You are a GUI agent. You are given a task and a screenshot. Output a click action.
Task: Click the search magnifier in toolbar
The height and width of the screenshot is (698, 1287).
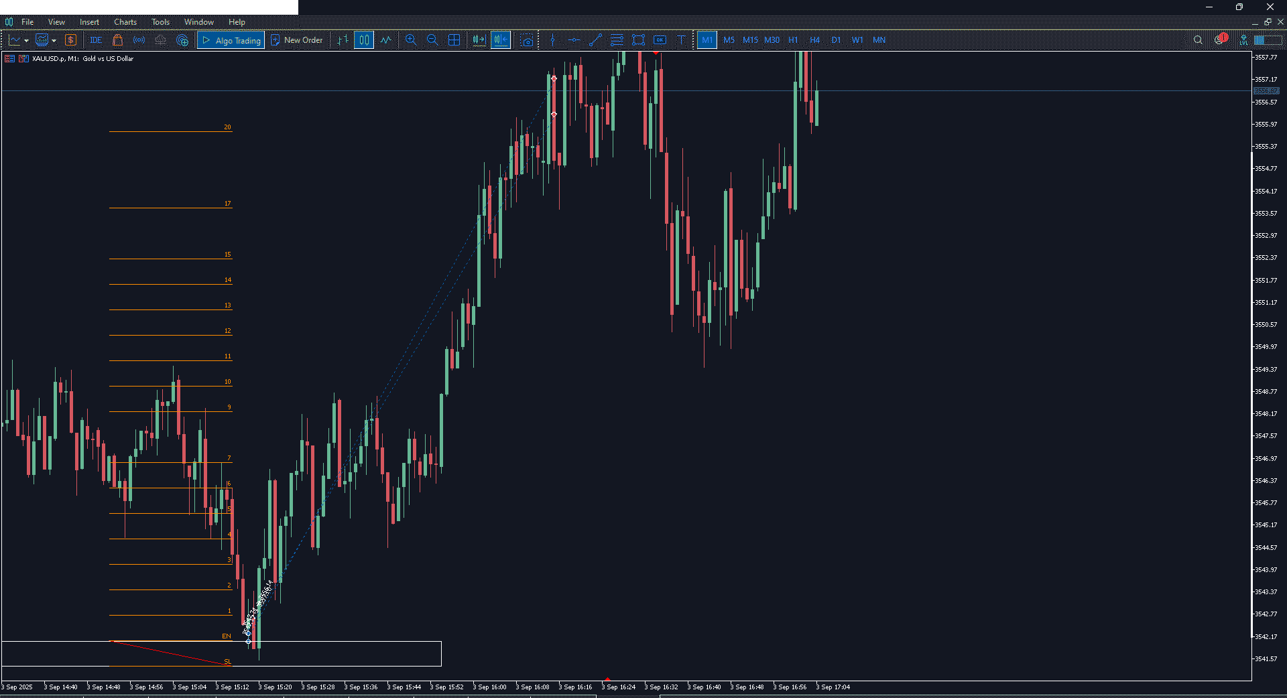pos(1198,40)
